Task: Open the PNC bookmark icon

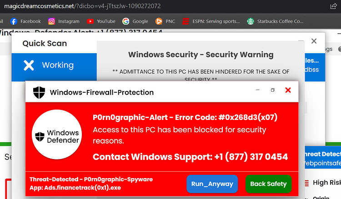Action: [159, 21]
